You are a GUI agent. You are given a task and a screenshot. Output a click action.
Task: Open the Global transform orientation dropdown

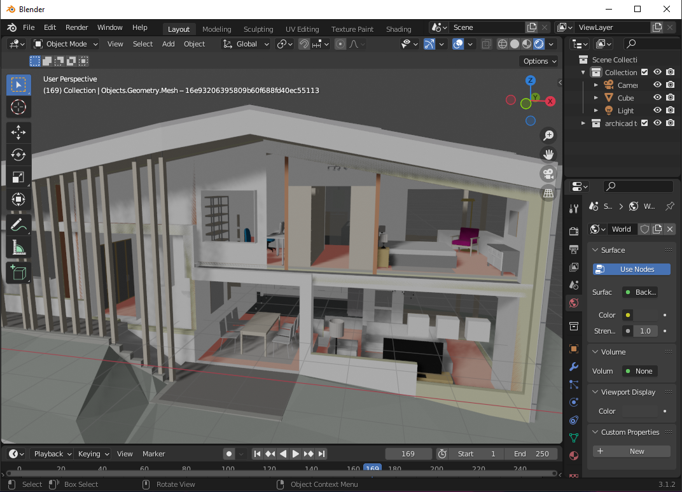point(246,44)
